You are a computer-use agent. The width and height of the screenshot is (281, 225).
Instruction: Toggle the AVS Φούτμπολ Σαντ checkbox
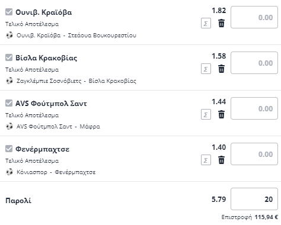click(9, 103)
